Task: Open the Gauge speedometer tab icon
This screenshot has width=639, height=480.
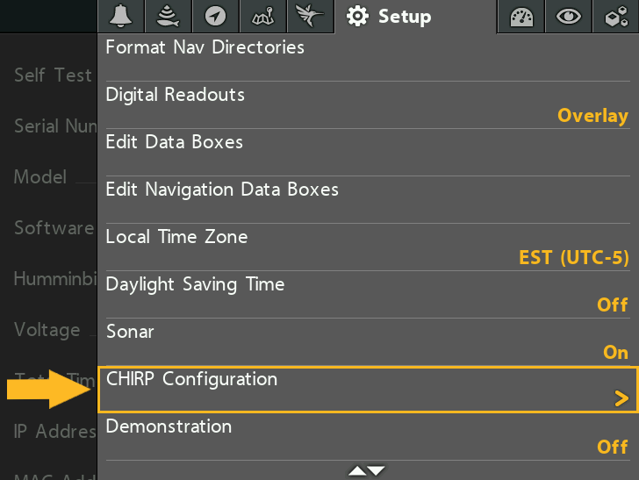Action: pos(521,17)
